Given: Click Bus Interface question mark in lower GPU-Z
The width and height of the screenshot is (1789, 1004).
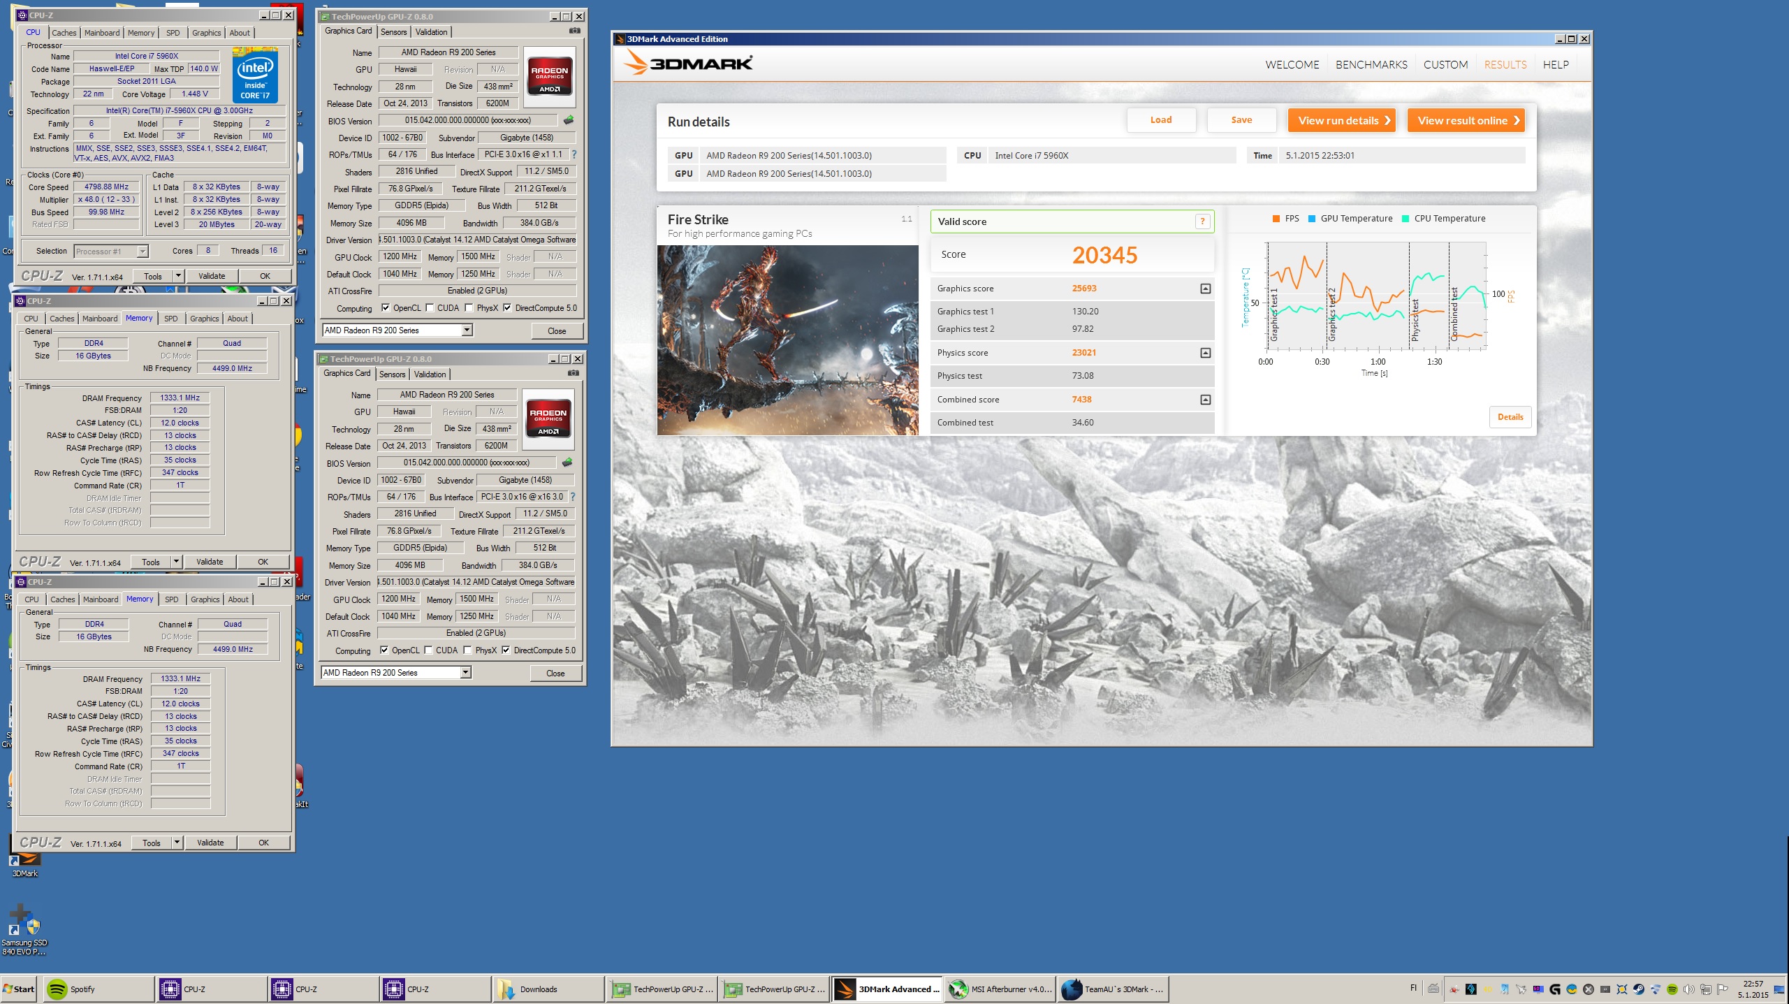Looking at the screenshot, I should coord(573,497).
